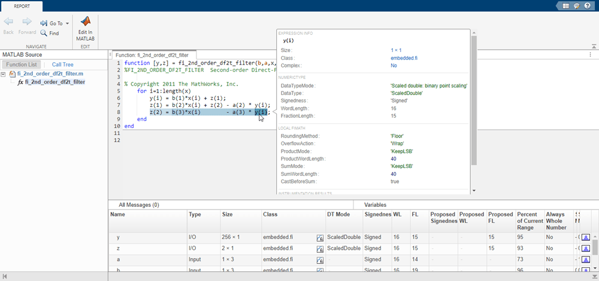Click the layout grid icon in title bar

[x=567, y=6]
